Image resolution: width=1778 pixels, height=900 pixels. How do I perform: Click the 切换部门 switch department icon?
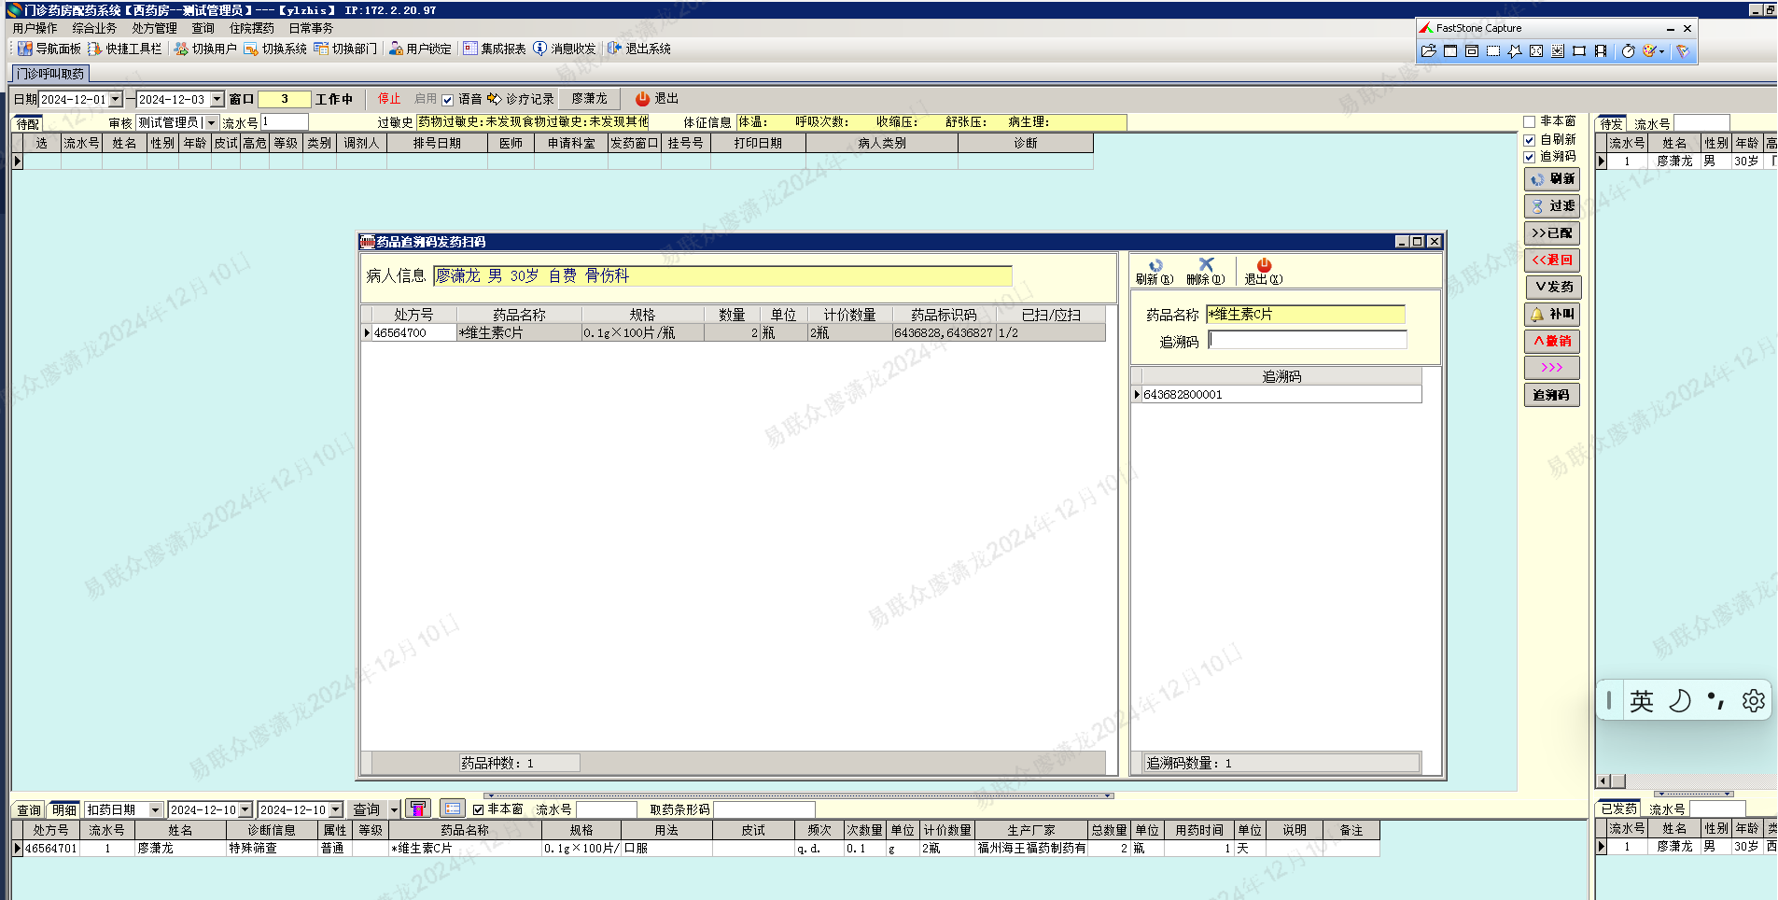pyautogui.click(x=321, y=49)
